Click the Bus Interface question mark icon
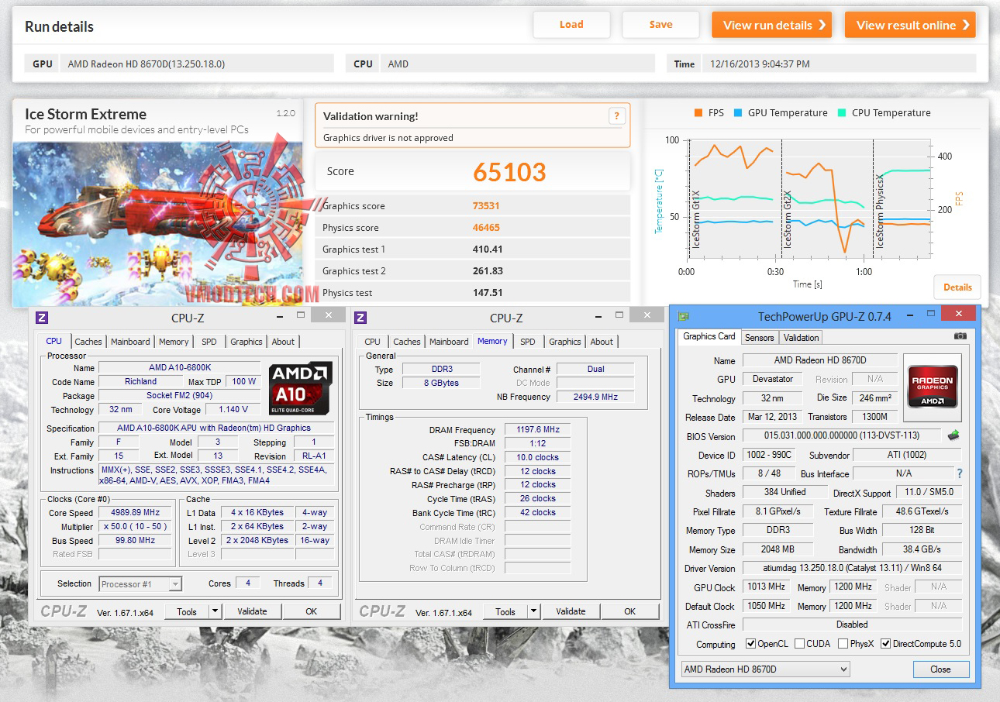This screenshot has height=702, width=1000. coord(960,473)
